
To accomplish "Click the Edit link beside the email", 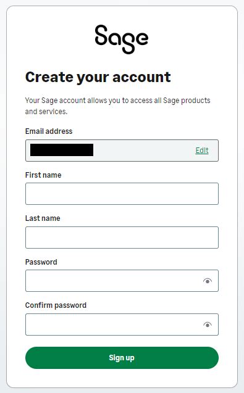I will tap(202, 151).
